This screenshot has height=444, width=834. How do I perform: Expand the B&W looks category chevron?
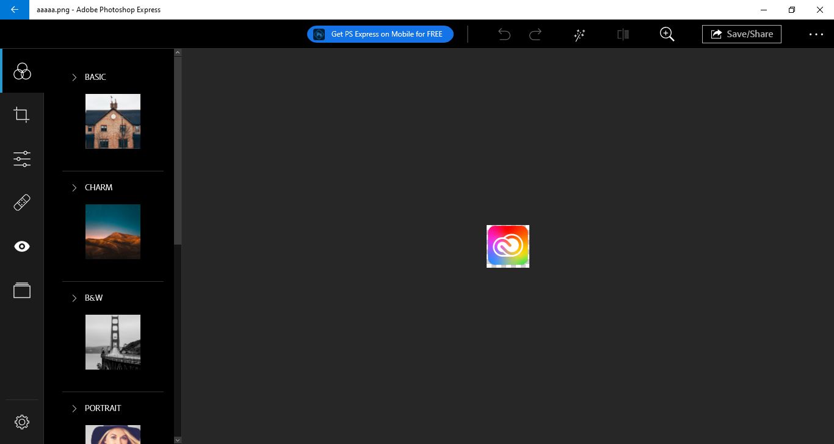click(x=74, y=298)
